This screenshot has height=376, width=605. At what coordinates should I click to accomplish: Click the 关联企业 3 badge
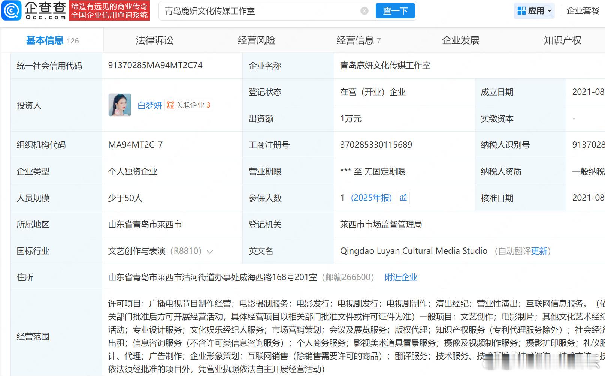pos(189,105)
